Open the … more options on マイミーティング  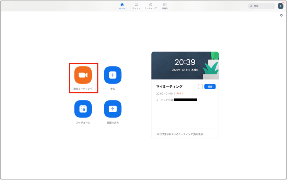[x=200, y=87]
